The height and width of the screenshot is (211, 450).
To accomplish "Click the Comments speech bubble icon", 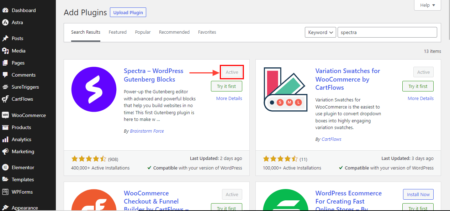I will (x=5, y=75).
